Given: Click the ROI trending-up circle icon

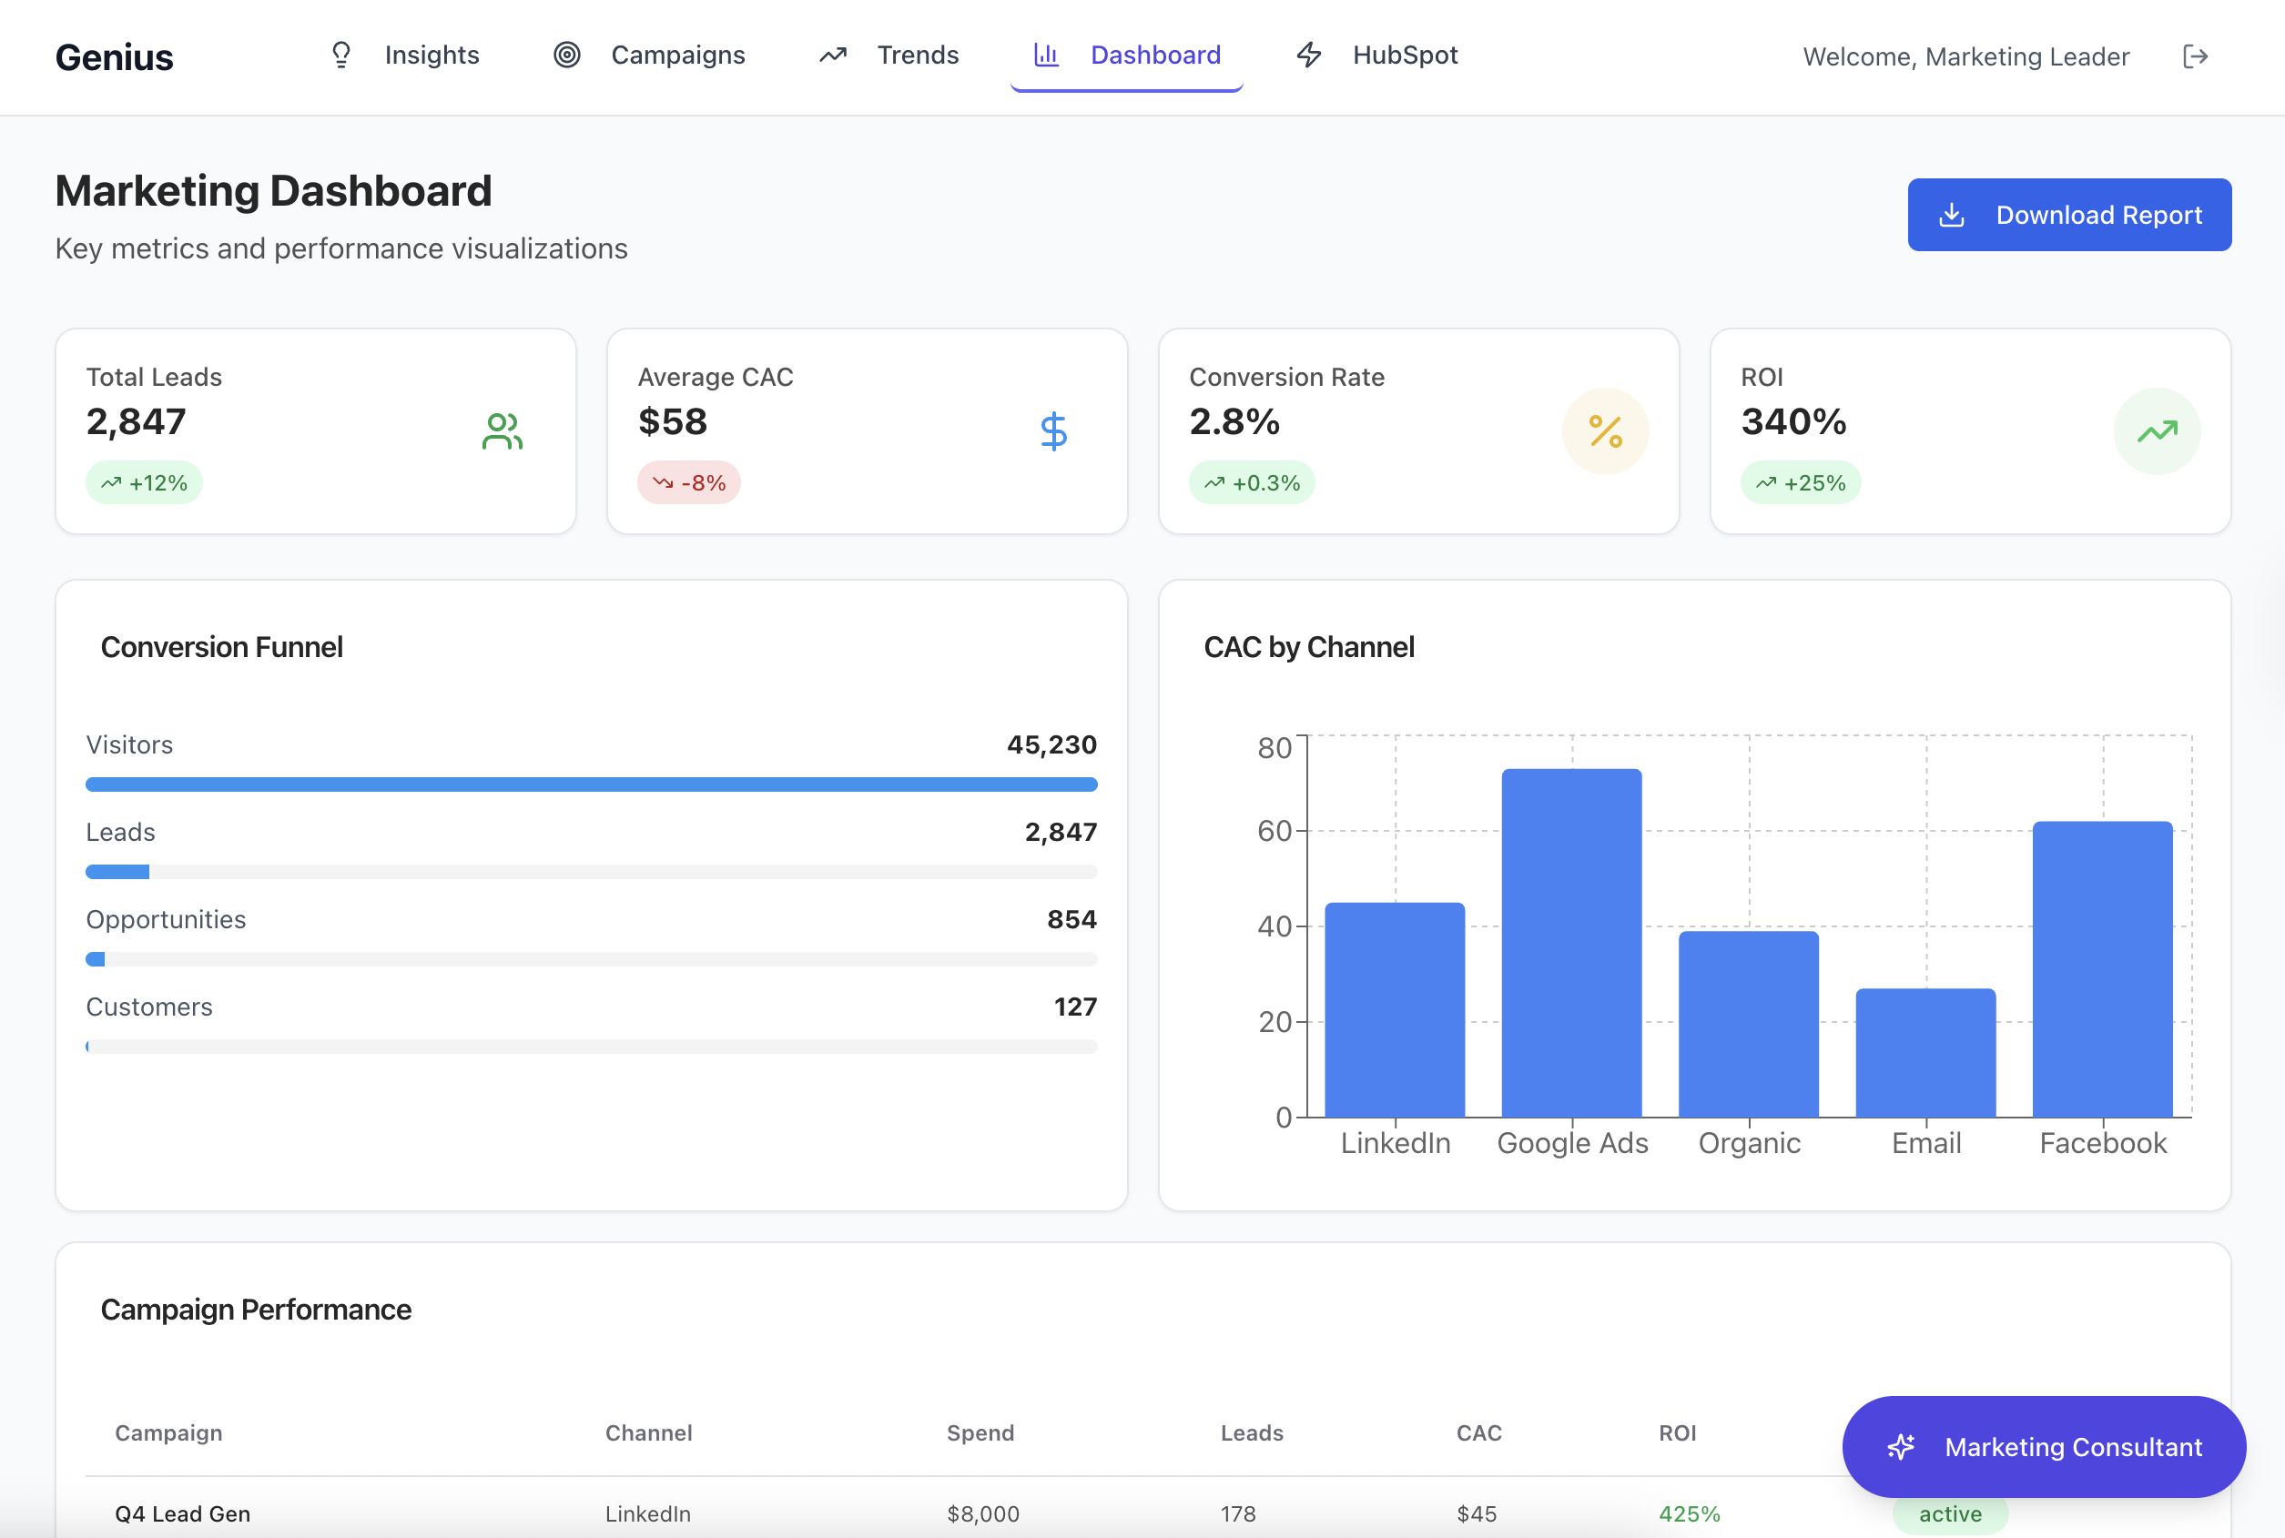Looking at the screenshot, I should [x=2157, y=431].
